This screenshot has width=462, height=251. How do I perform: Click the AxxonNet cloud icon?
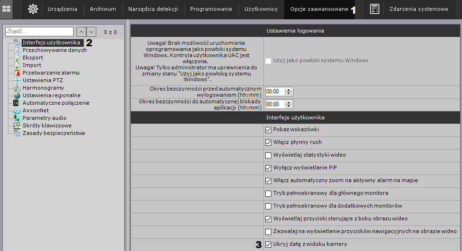(x=17, y=111)
